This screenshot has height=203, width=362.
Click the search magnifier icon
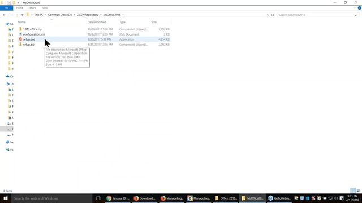356,15
